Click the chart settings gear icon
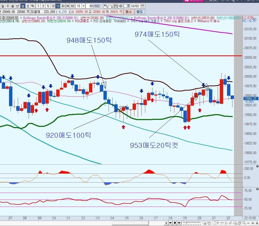This screenshot has width=259, height=226. 120,6
